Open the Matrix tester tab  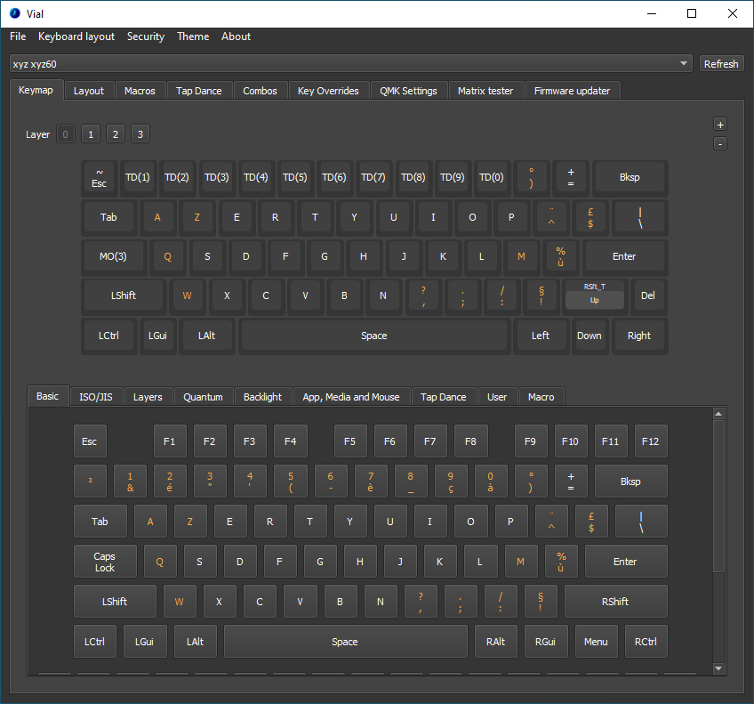tap(485, 91)
